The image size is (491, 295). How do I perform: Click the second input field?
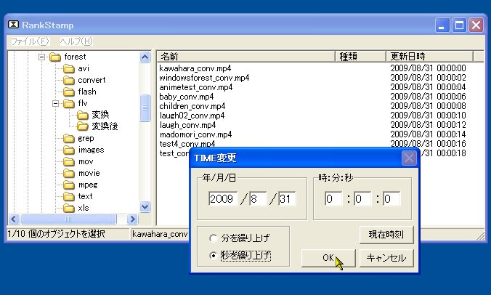(x=391, y=199)
